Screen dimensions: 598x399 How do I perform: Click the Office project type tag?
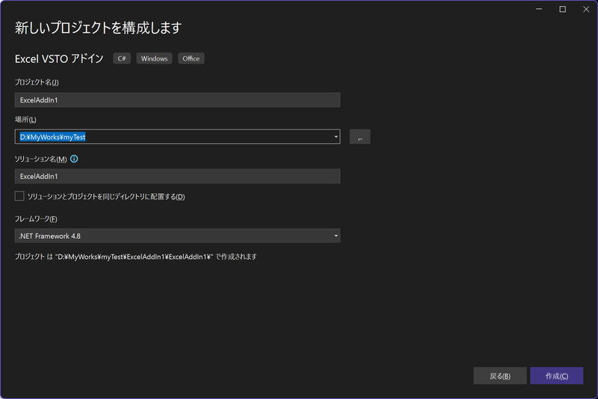[x=191, y=58]
